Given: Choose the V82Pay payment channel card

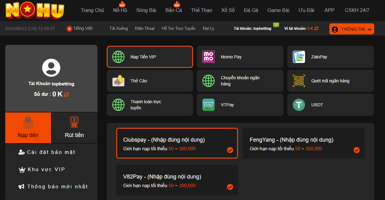Looking at the screenshot, I should [x=177, y=180].
